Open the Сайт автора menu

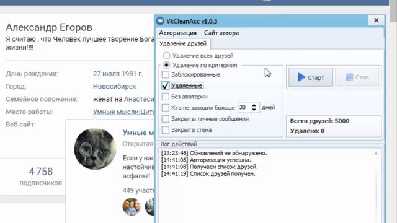click(221, 33)
